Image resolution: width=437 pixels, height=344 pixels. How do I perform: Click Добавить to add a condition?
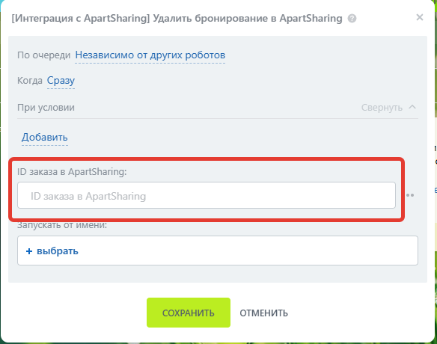45,138
